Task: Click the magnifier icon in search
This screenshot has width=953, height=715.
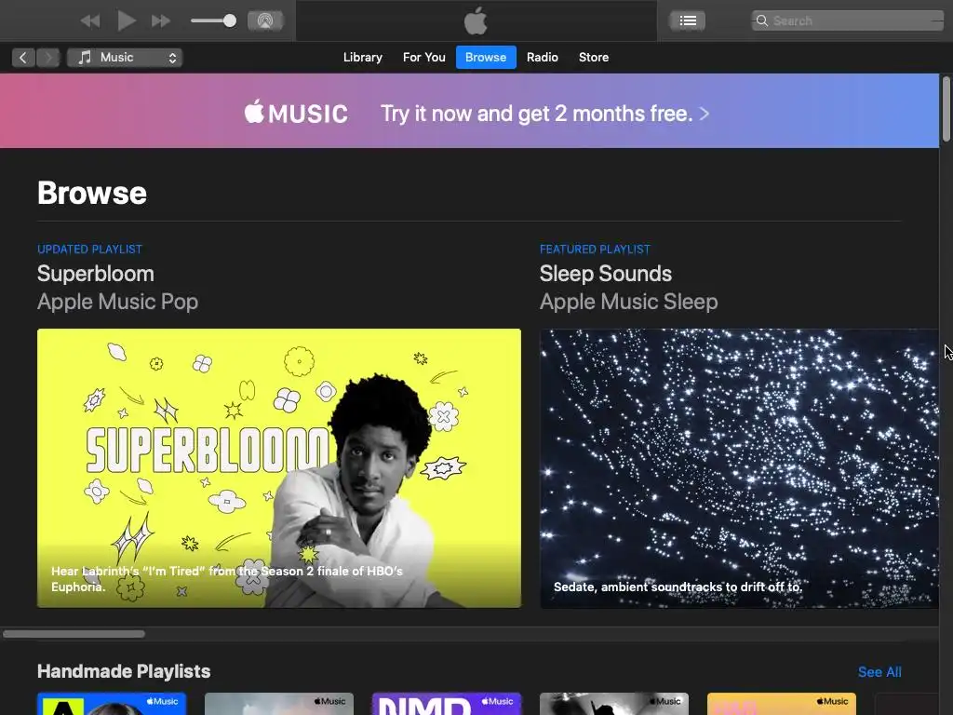Action: click(761, 20)
